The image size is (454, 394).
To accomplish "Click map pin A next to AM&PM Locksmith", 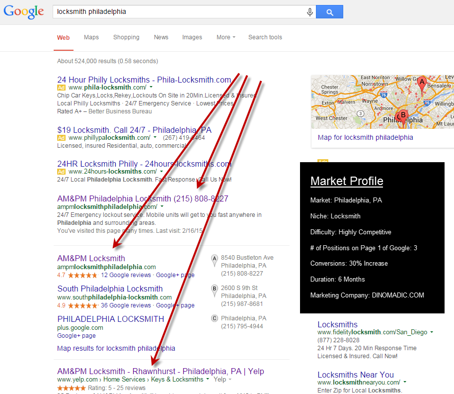I will tap(215, 258).
